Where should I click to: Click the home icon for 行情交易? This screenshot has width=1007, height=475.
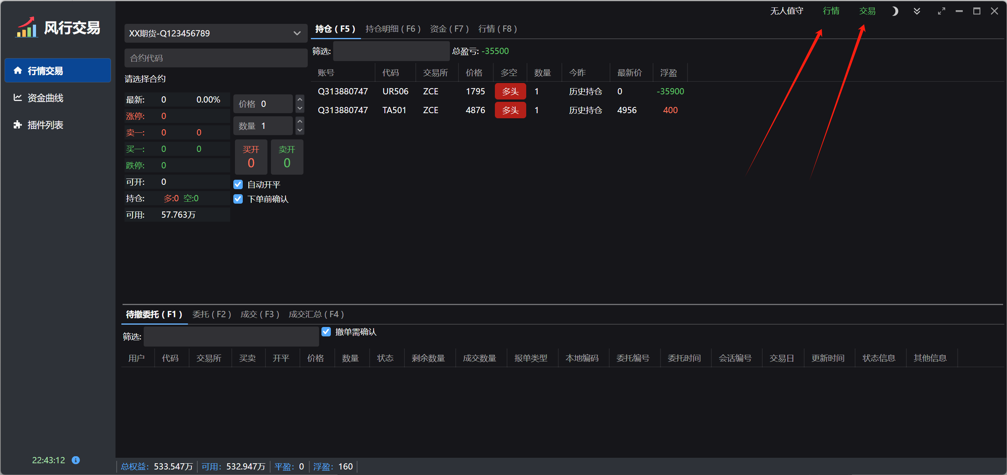coord(18,70)
